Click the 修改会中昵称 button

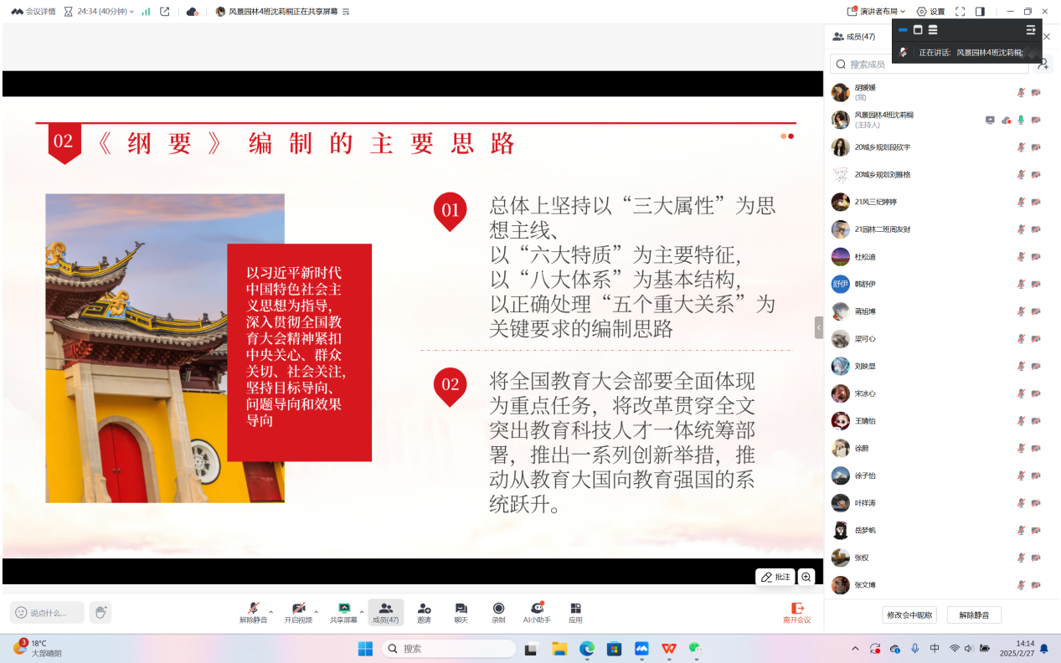(x=909, y=615)
